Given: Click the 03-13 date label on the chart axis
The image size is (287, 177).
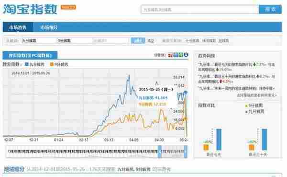Looking at the screenshot, I should pos(109,140).
